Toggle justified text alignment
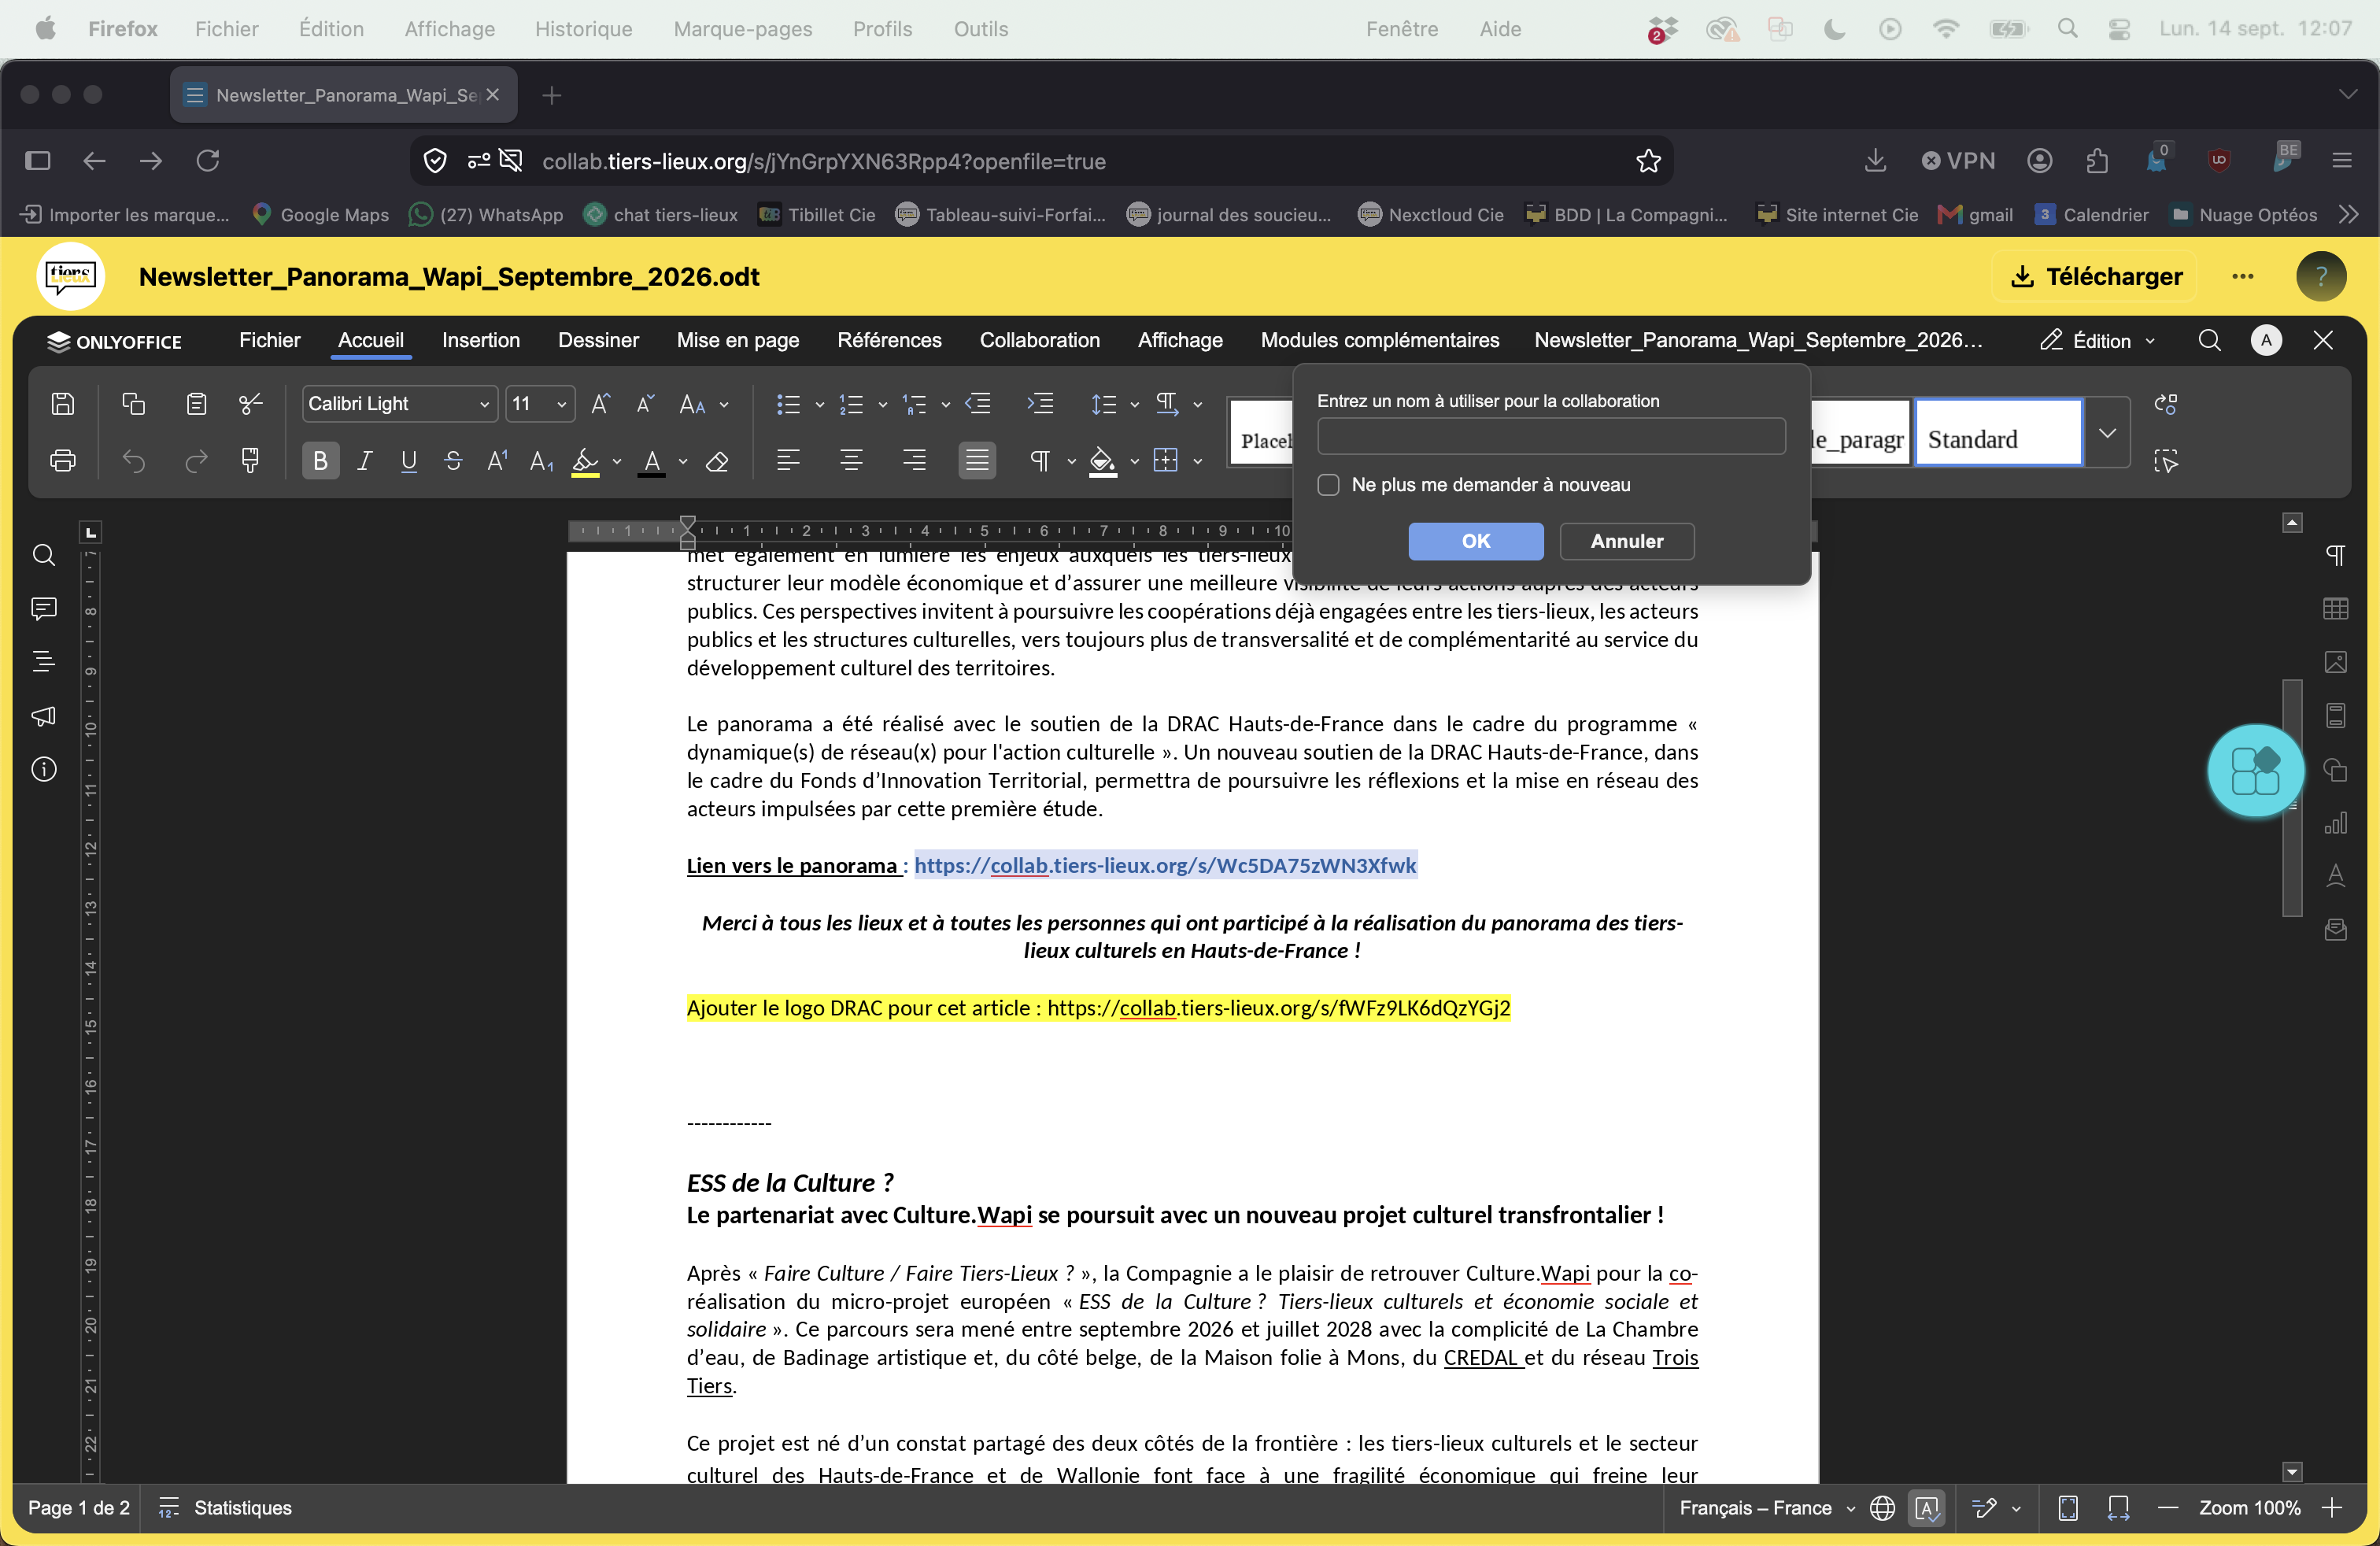This screenshot has width=2380, height=1546. click(x=976, y=460)
